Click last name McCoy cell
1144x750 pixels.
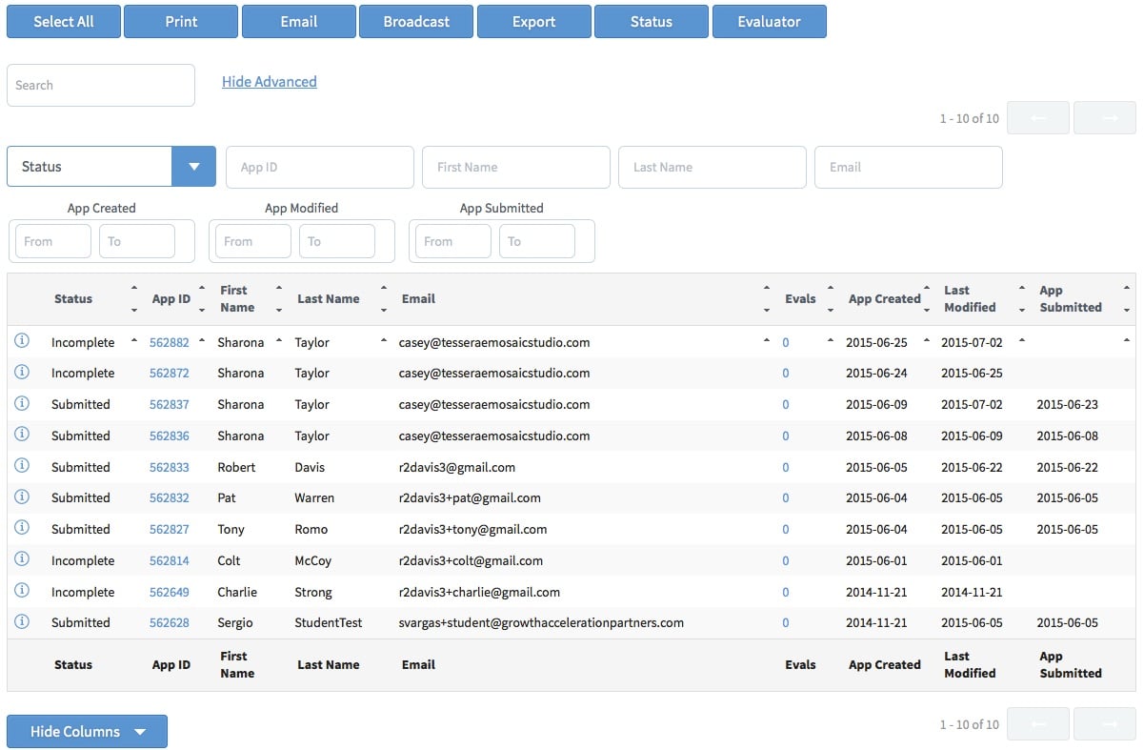click(313, 560)
